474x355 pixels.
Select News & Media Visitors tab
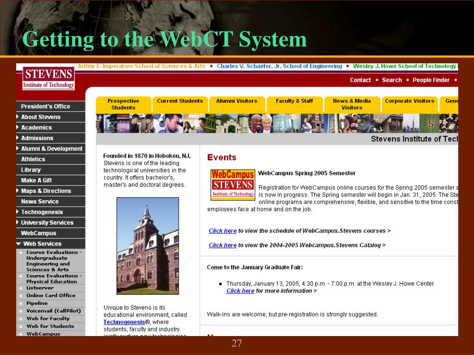pos(352,104)
